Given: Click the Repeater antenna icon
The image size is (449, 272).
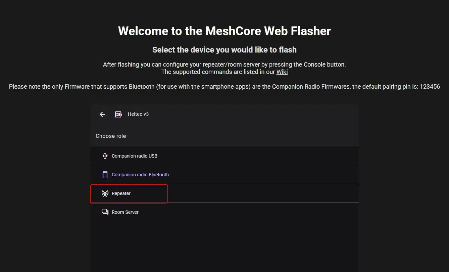Looking at the screenshot, I should click(x=105, y=193).
